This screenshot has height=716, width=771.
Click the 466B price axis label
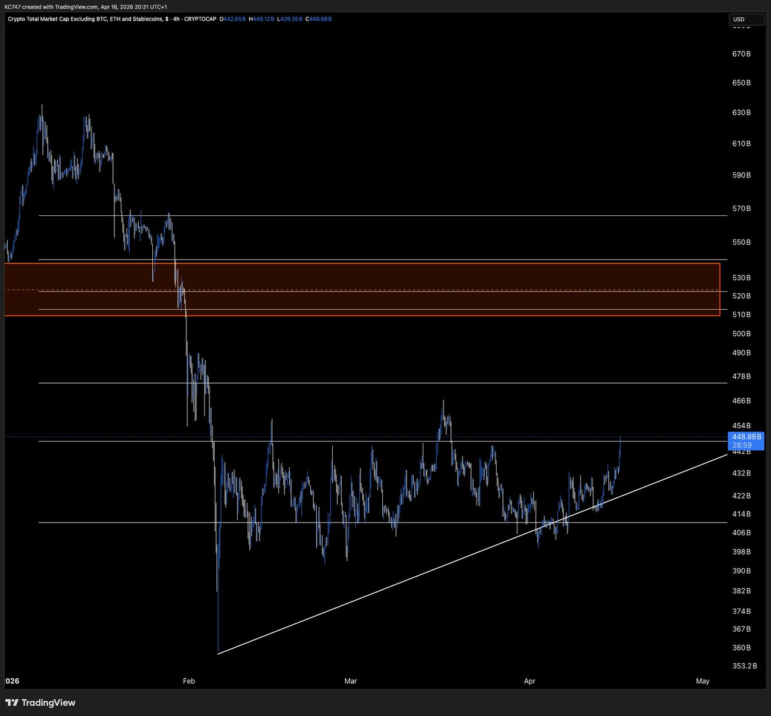[741, 401]
